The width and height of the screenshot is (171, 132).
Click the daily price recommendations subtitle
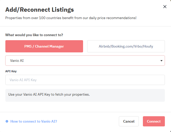[71, 18]
